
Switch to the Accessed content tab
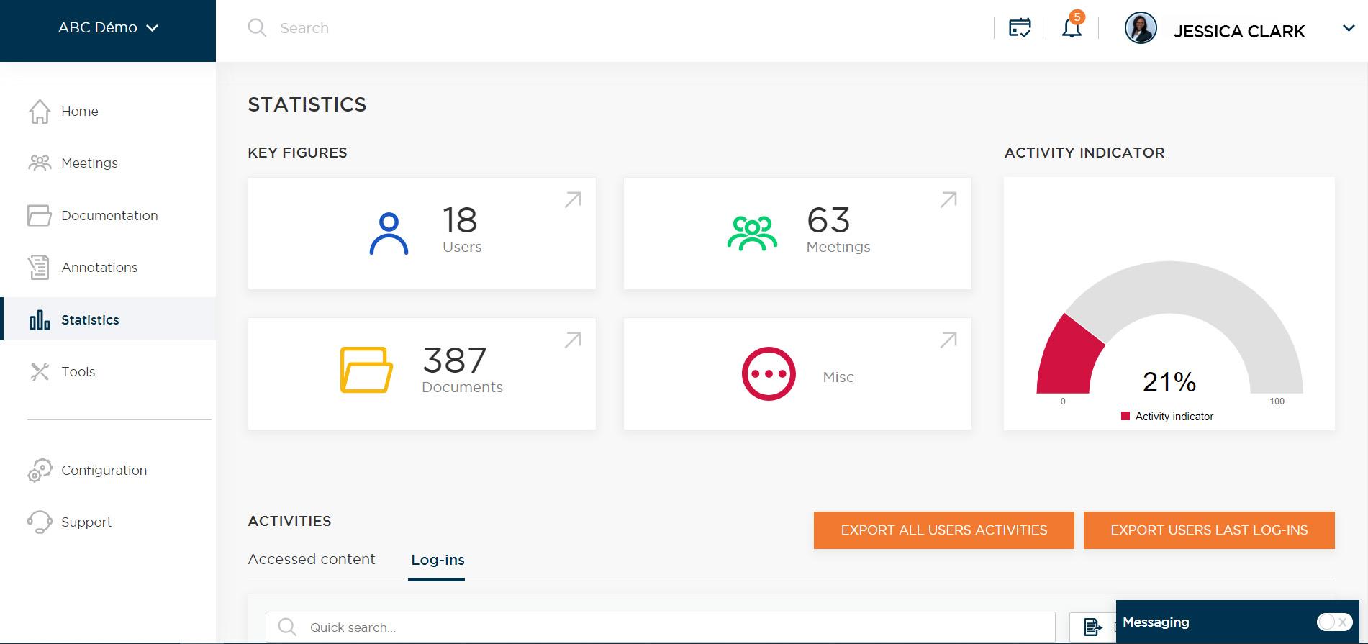click(312, 559)
